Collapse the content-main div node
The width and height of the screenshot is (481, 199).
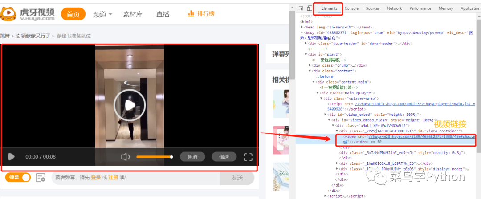coord(314,82)
